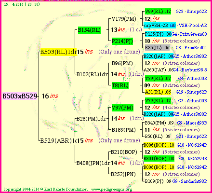Click A31(RL) .06 yellow entry
Image resolution: width=212 pixels, height=193 pixels.
pyautogui.click(x=158, y=92)
